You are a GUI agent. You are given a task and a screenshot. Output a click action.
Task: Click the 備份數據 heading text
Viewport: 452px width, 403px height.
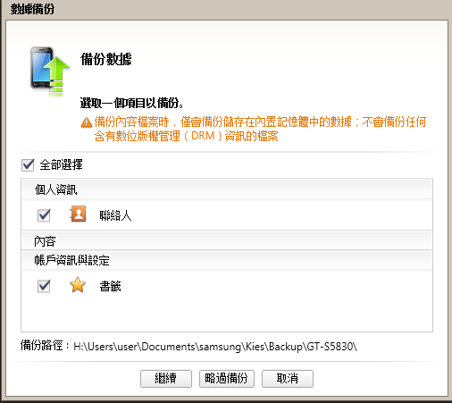coord(106,59)
